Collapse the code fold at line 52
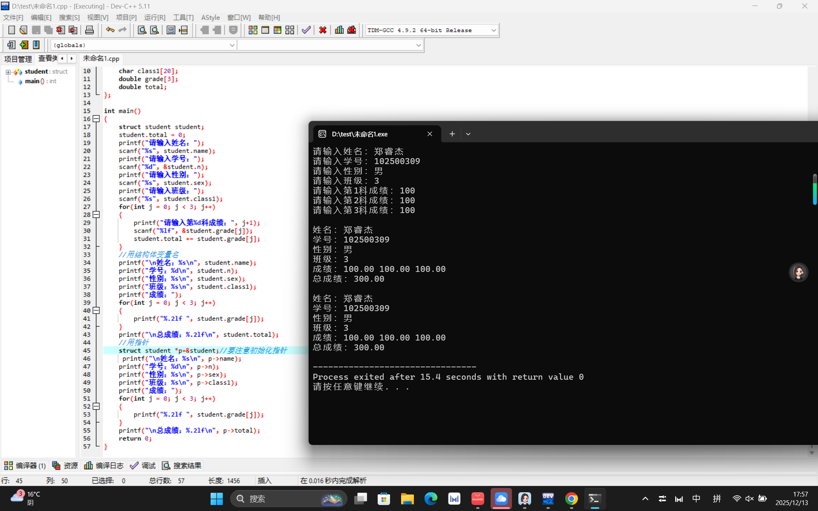The height and width of the screenshot is (511, 818). [96, 407]
